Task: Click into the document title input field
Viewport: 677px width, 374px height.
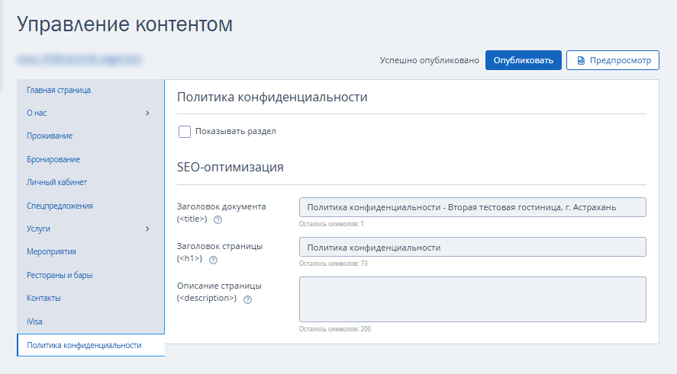Action: 472,207
